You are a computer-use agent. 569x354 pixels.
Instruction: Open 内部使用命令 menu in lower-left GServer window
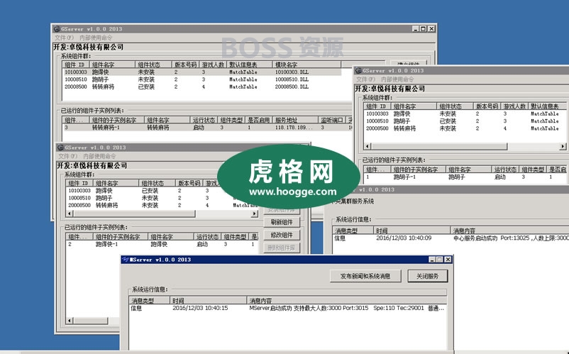(99, 156)
